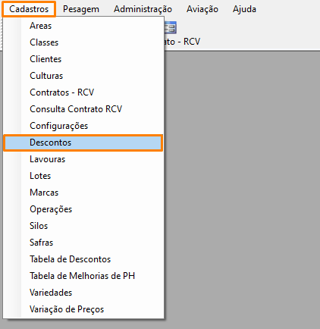Open the Clientes registration entry
The height and width of the screenshot is (329, 320).
click(x=83, y=59)
